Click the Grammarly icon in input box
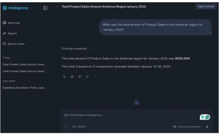The width and height of the screenshot is (220, 134). [208, 117]
